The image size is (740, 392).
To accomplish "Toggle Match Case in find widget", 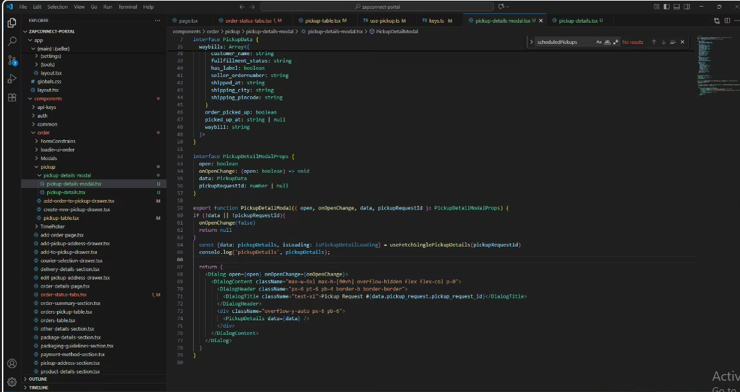I will pyautogui.click(x=599, y=42).
